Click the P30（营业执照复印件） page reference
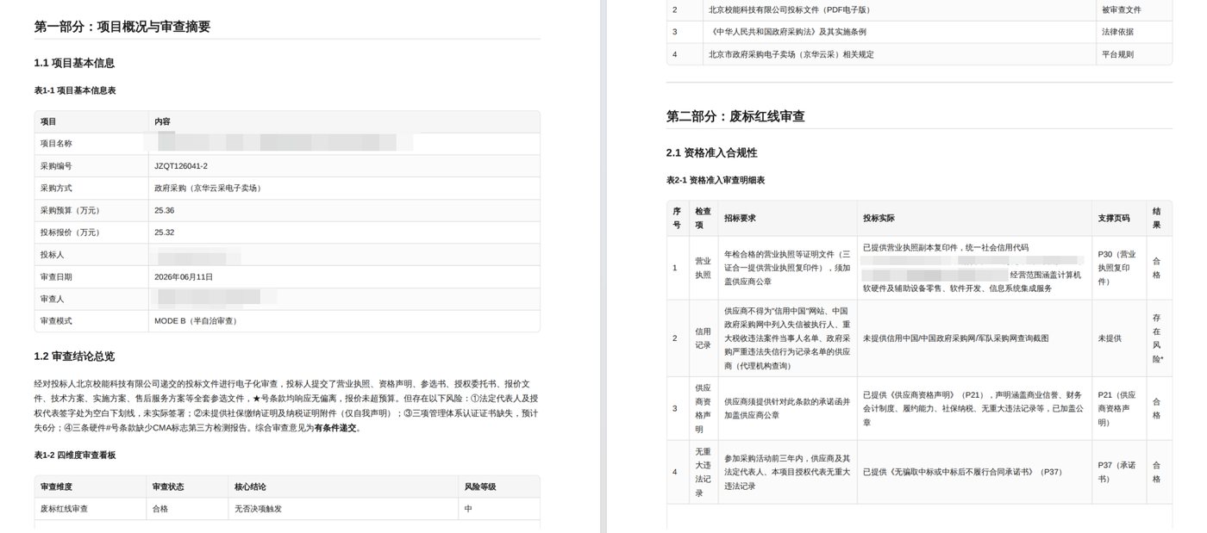This screenshot has height=533, width=1207. tap(1116, 268)
